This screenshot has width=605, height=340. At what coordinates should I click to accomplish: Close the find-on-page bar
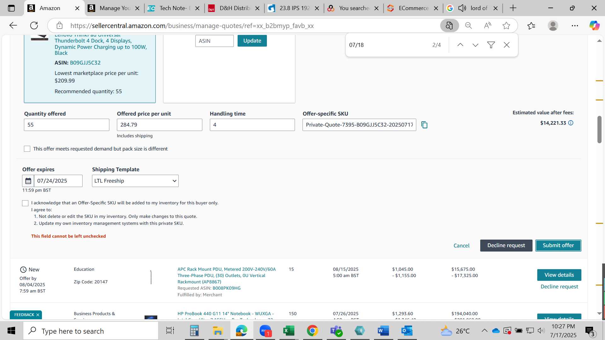[x=507, y=45]
